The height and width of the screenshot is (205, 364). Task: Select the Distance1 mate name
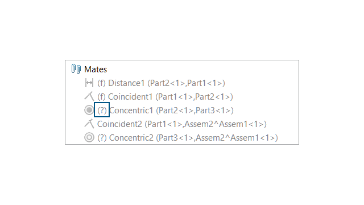pos(126,83)
